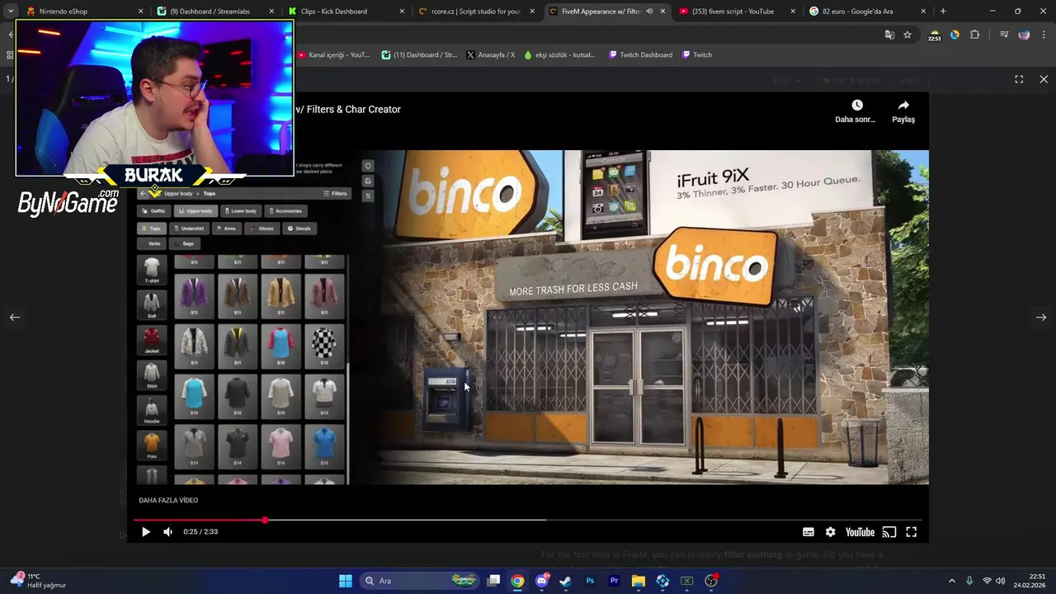Image resolution: width=1056 pixels, height=594 pixels.
Task: Open Windows Start menu
Action: pos(346,581)
